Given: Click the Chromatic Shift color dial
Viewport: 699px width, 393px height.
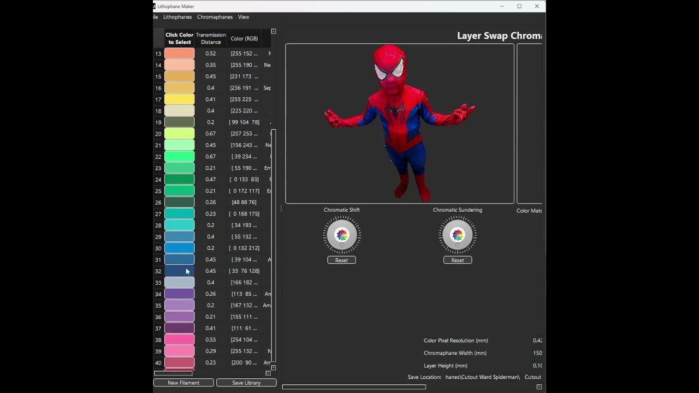Looking at the screenshot, I should (x=342, y=235).
